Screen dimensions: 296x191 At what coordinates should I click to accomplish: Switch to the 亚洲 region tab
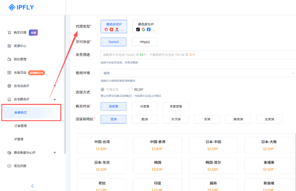click(114, 119)
